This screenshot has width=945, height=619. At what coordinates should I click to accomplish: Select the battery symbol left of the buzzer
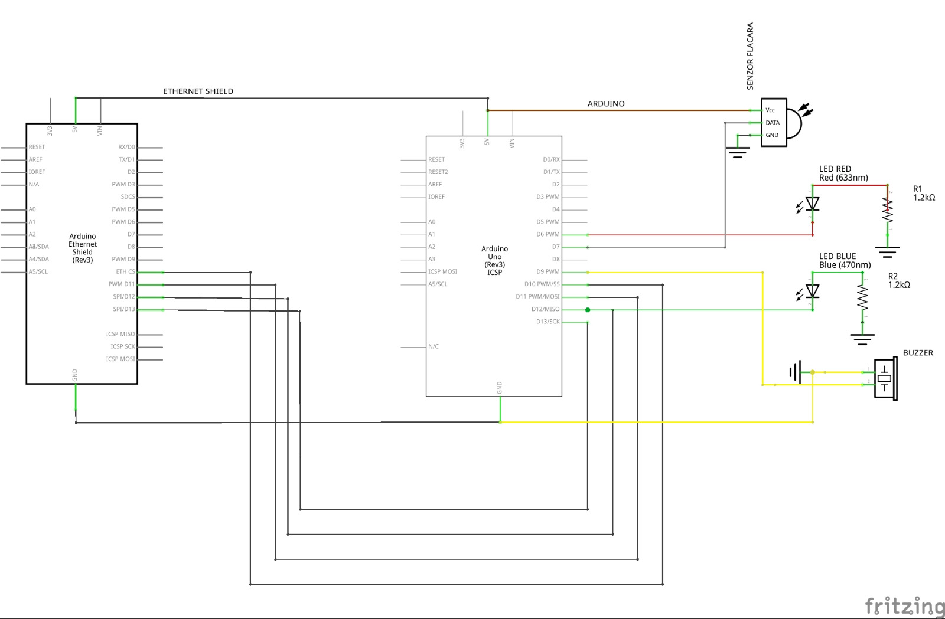pyautogui.click(x=795, y=372)
